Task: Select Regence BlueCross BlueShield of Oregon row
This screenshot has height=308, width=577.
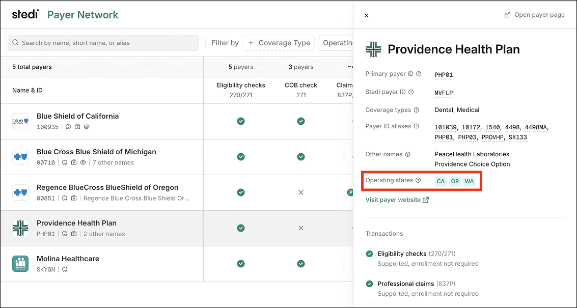Action: click(x=177, y=192)
